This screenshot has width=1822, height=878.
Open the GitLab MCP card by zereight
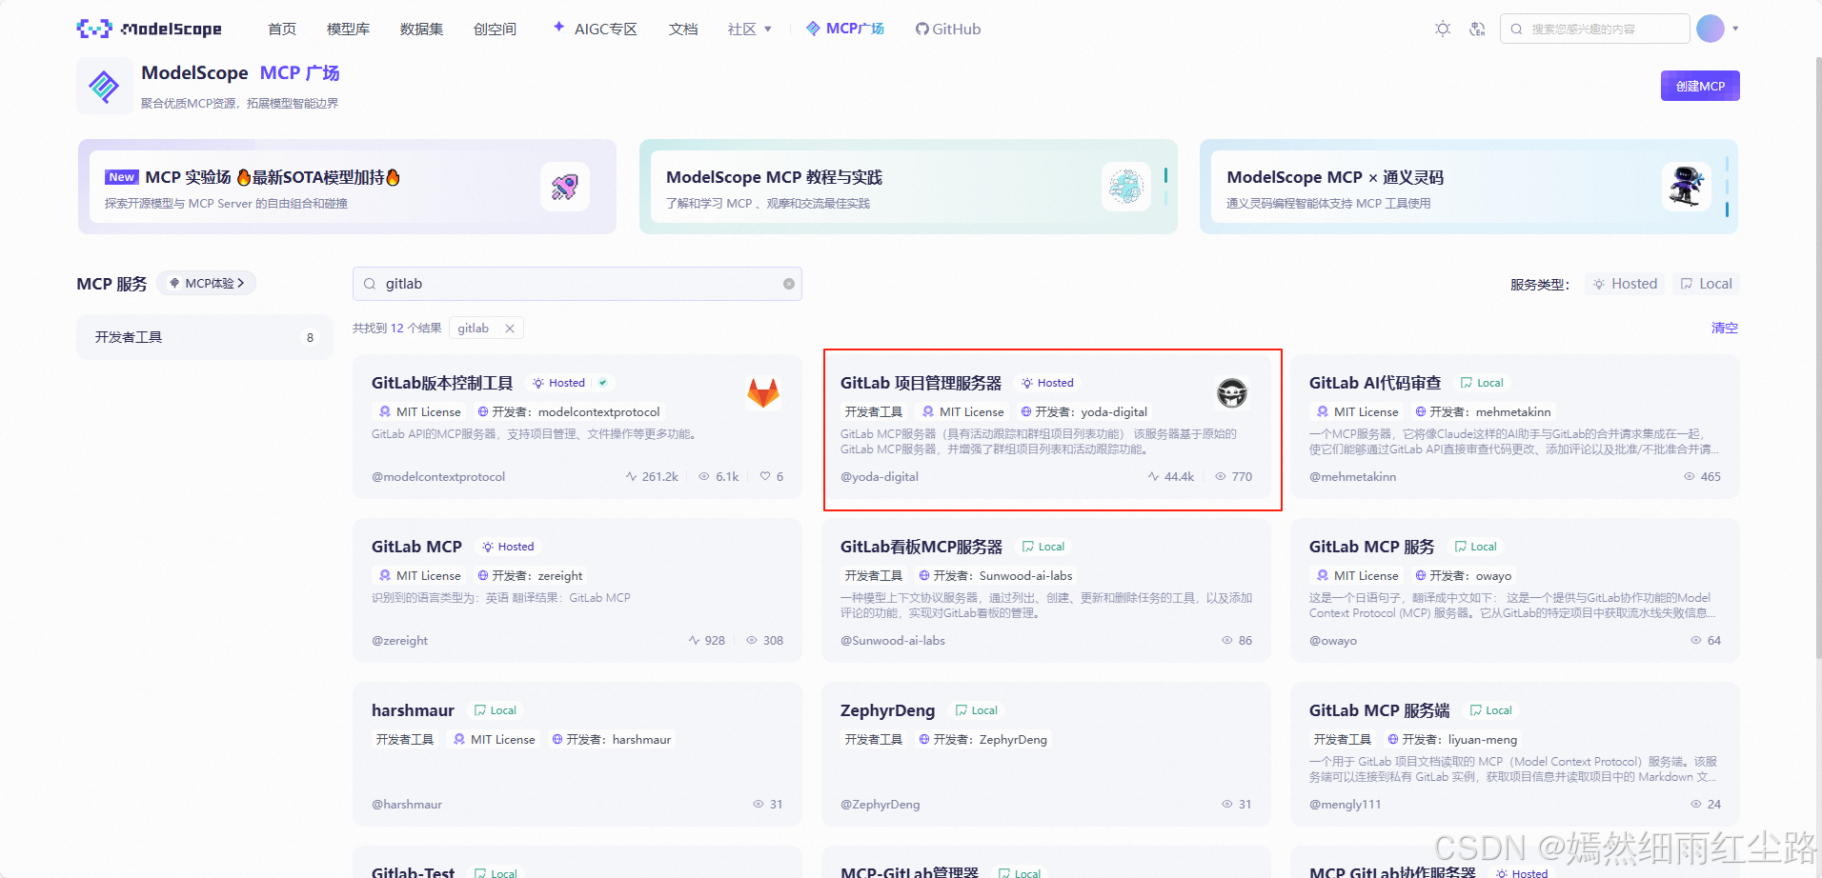[416, 547]
